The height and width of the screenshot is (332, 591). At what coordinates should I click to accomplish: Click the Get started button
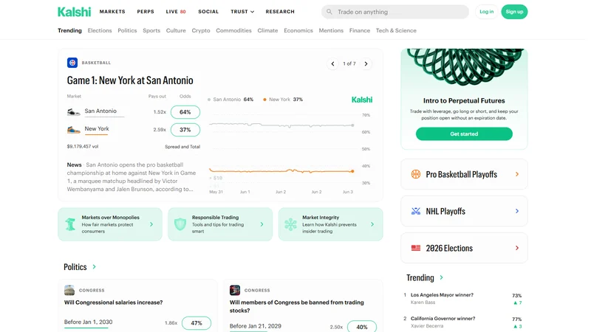click(464, 134)
